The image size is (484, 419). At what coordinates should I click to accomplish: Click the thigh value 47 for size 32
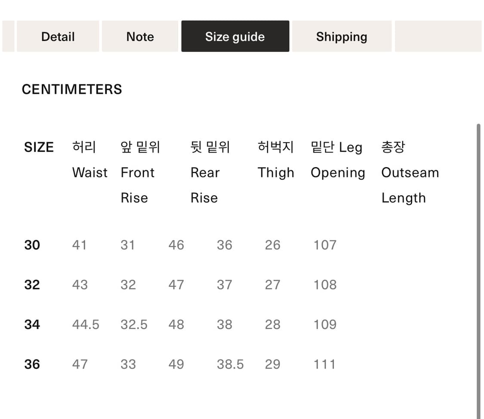[x=176, y=284]
